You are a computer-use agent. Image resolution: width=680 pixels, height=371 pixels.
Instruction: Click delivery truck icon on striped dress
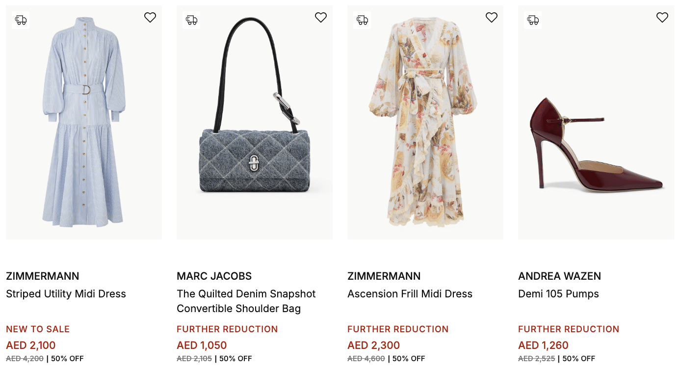click(21, 20)
